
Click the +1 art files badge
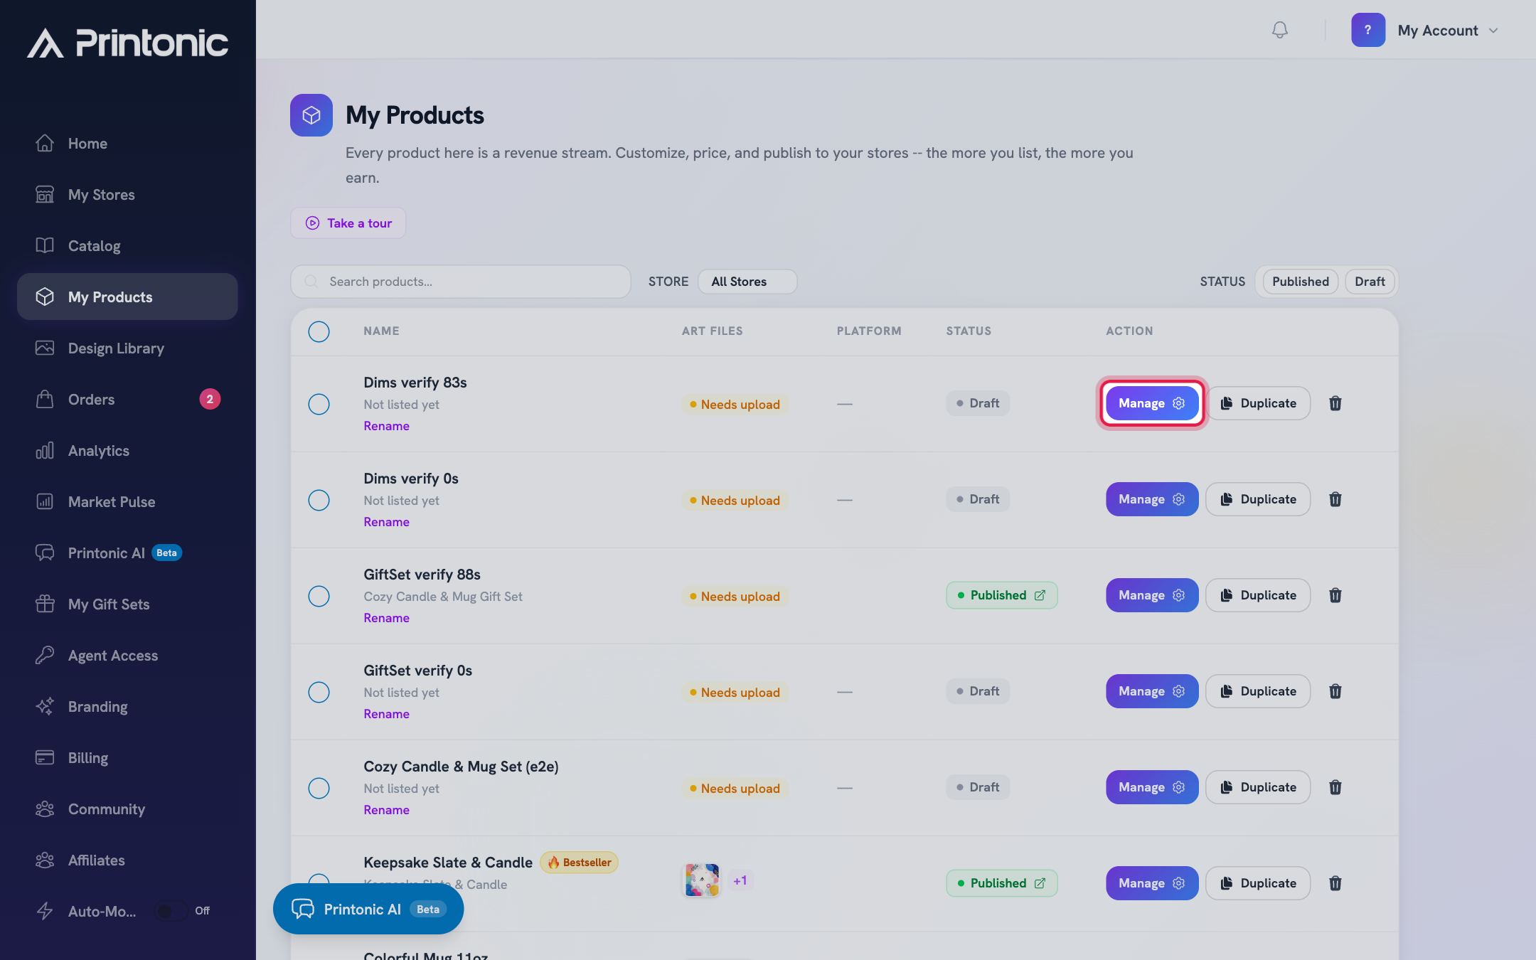tap(740, 880)
